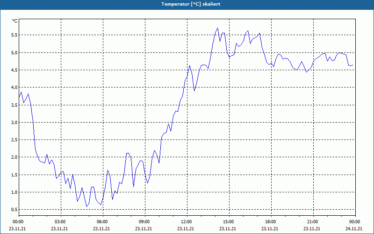374x234 pixels.
Task: Click the 1,0 y-axis label
Action: click(x=15, y=192)
